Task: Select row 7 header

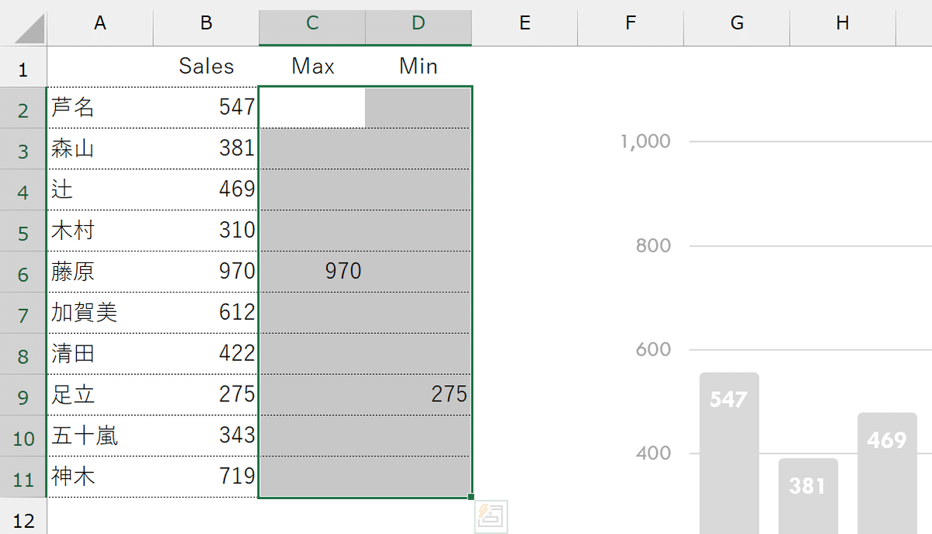Action: click(23, 314)
